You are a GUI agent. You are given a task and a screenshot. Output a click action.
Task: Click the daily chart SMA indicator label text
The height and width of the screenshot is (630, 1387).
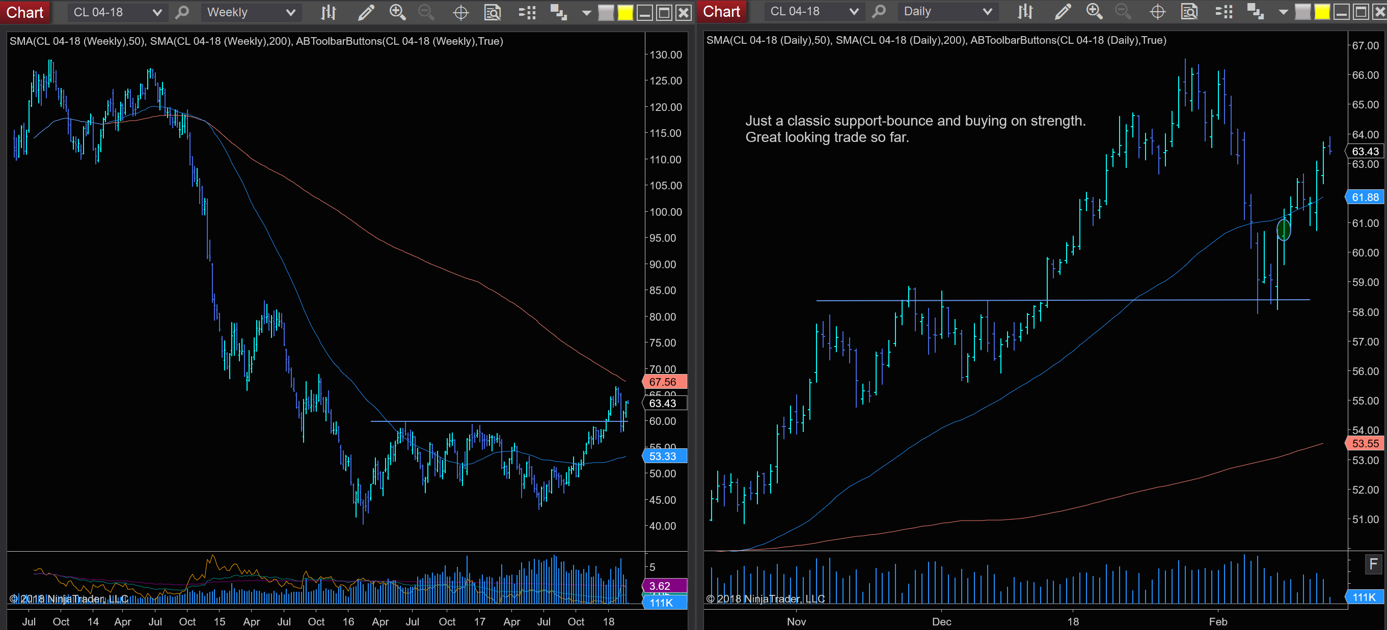coord(936,40)
